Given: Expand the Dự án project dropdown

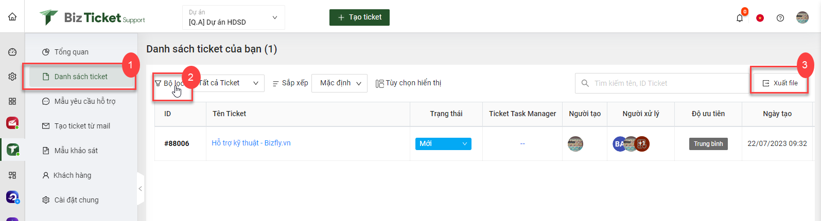Looking at the screenshot, I should (234, 17).
